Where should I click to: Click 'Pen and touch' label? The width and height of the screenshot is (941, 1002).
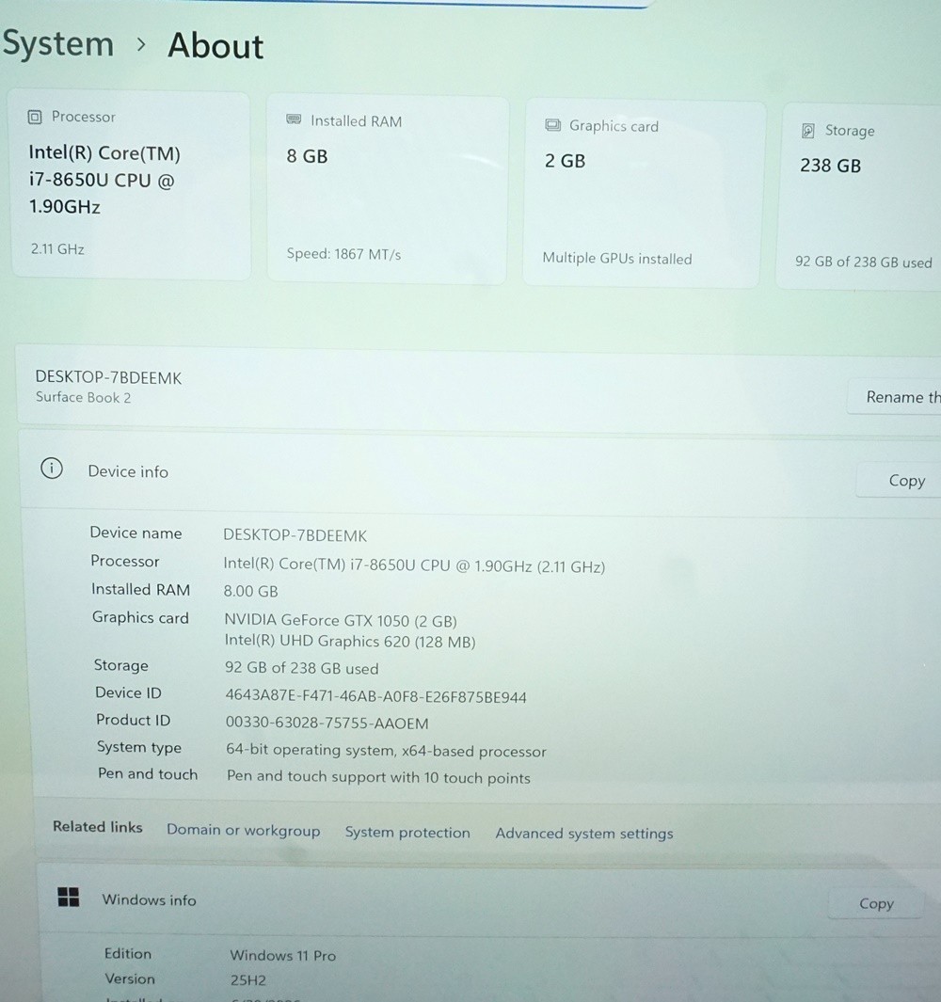148,773
